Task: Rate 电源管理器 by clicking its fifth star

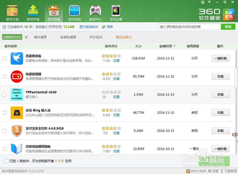Action: tap(119, 74)
